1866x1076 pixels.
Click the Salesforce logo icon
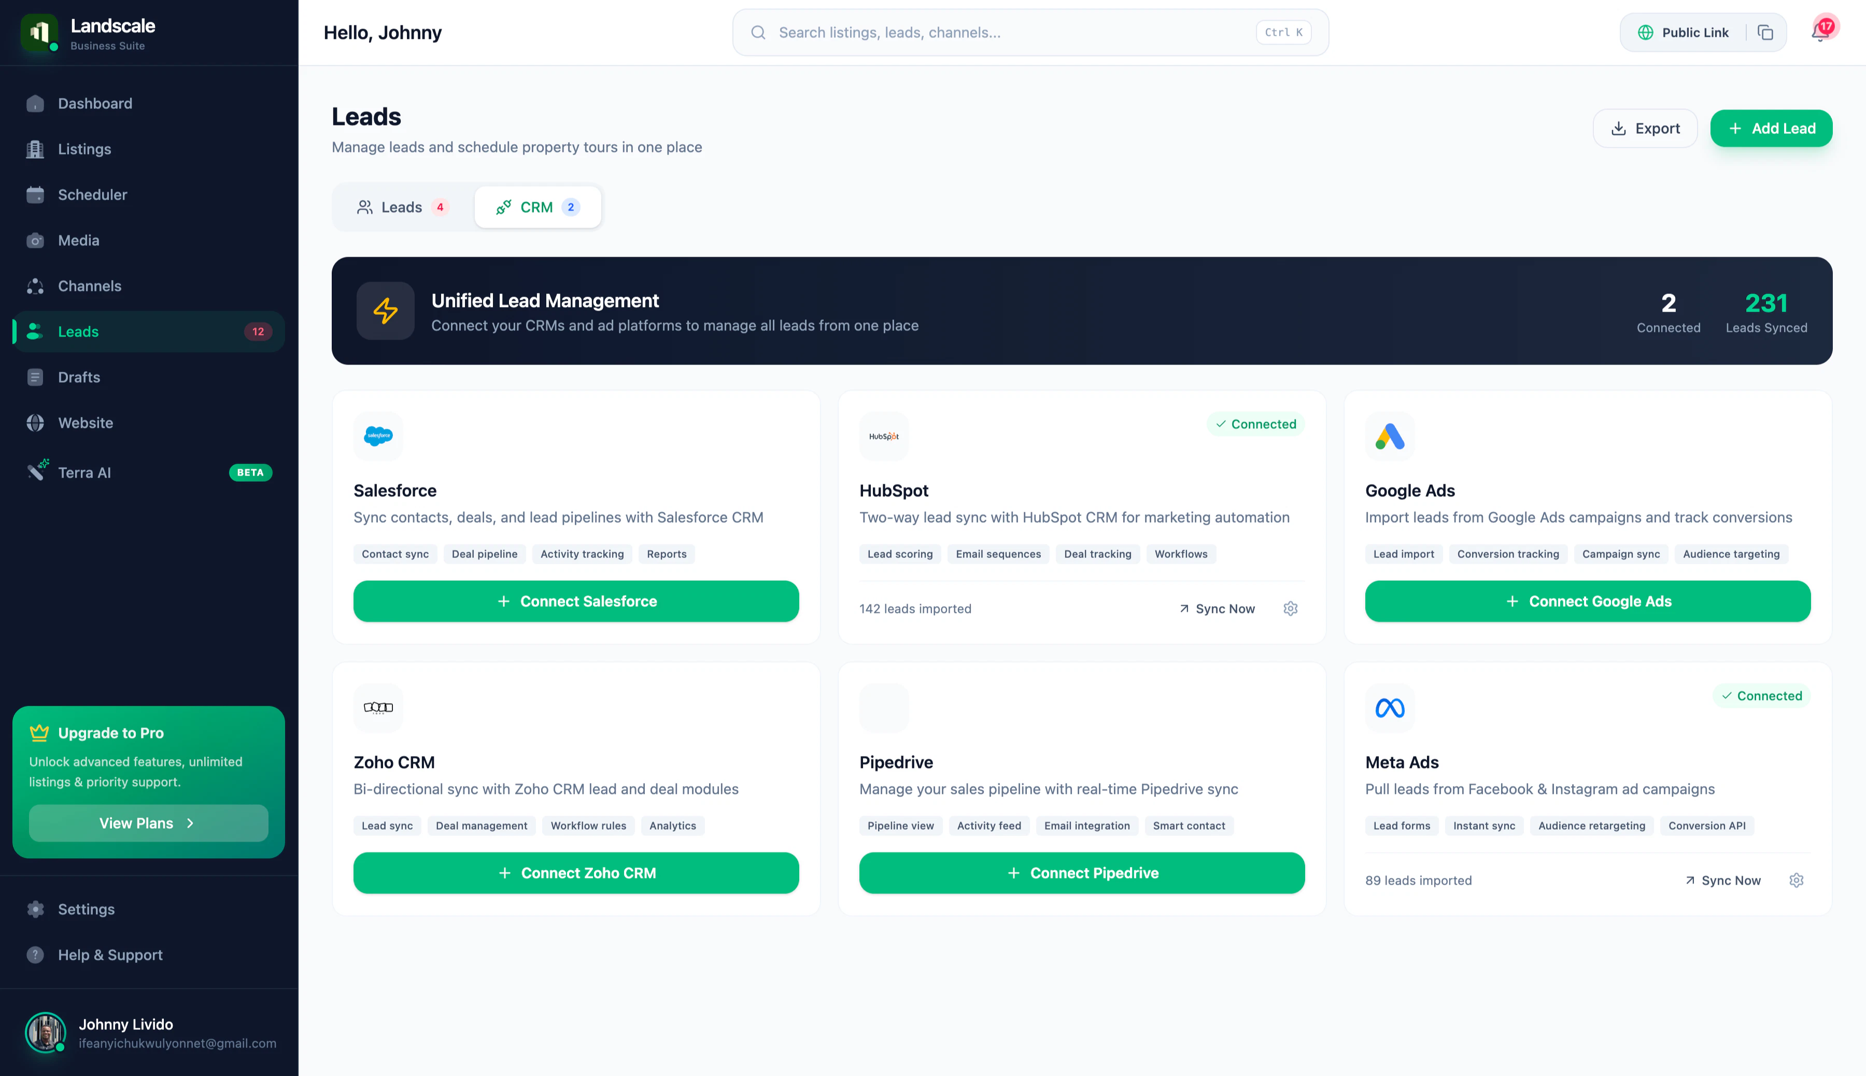(378, 436)
